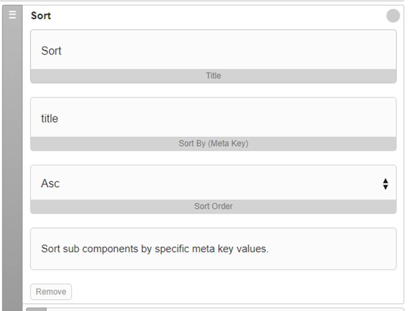Click the hamburger drag handle icon
The image size is (409, 311).
tap(12, 15)
